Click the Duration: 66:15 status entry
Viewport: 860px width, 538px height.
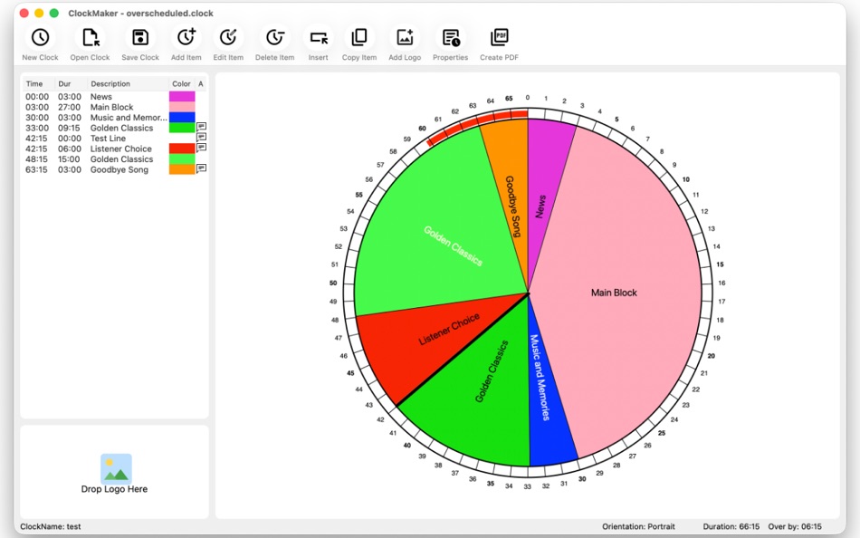(x=731, y=526)
